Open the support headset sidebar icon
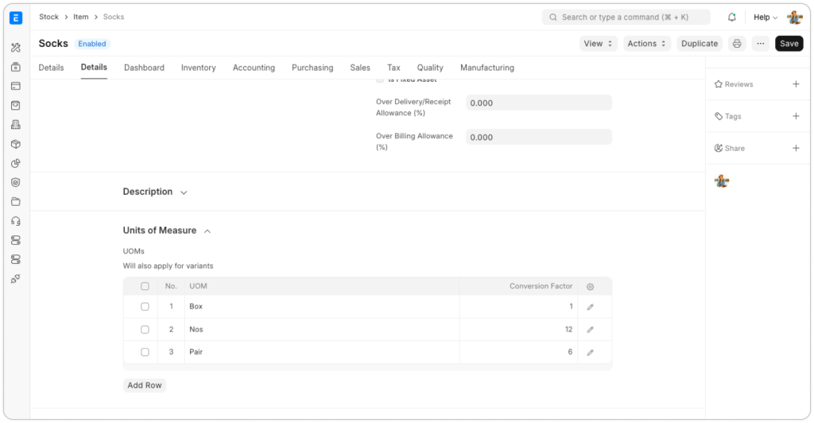 (16, 221)
